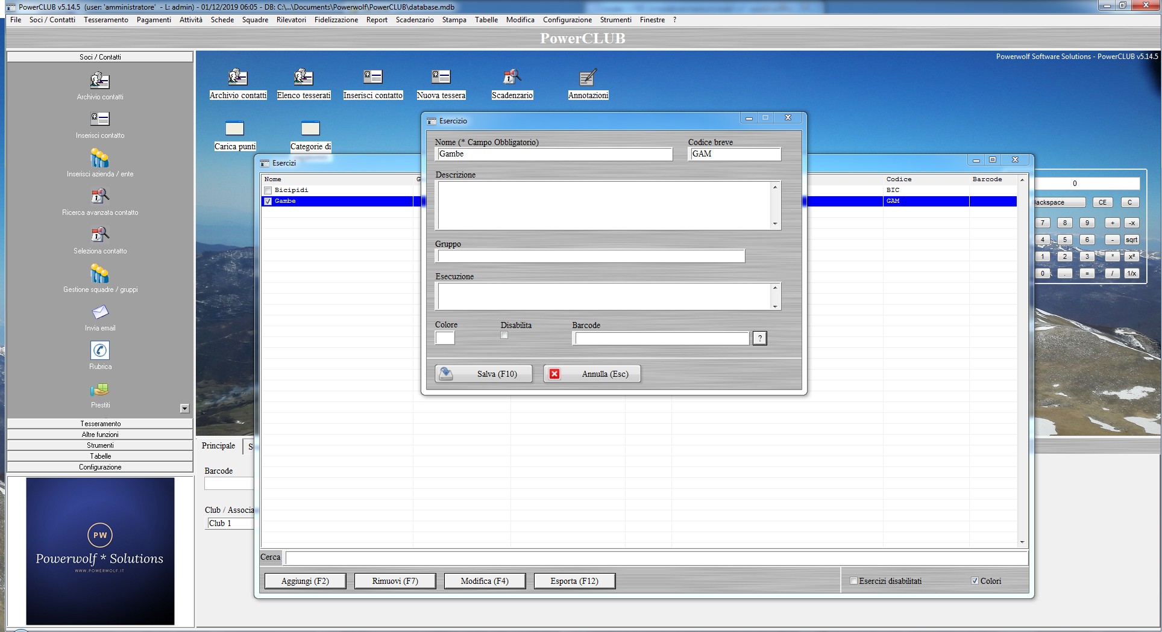Open the Tesseramento menu

coord(106,20)
